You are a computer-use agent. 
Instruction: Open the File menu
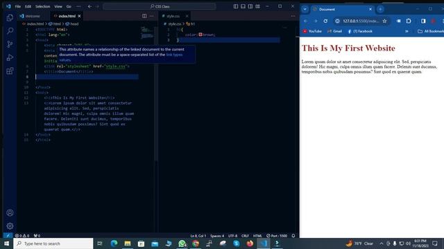18,6
